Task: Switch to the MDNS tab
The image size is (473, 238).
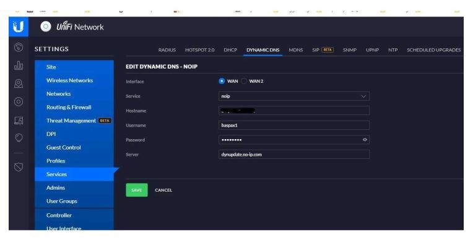Action: tap(296, 50)
